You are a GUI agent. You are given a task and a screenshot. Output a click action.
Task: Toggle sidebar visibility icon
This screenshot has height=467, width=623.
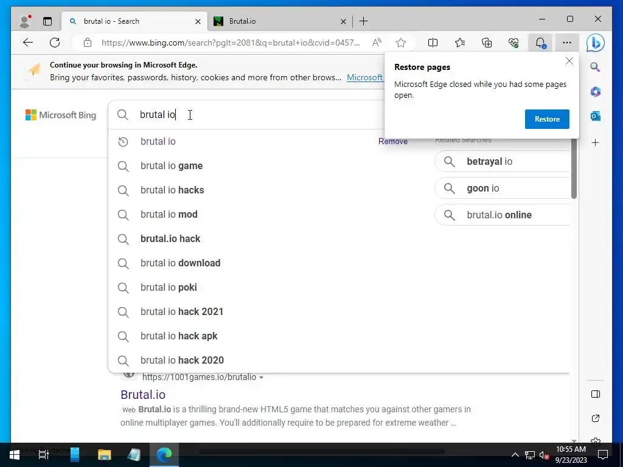(x=595, y=394)
